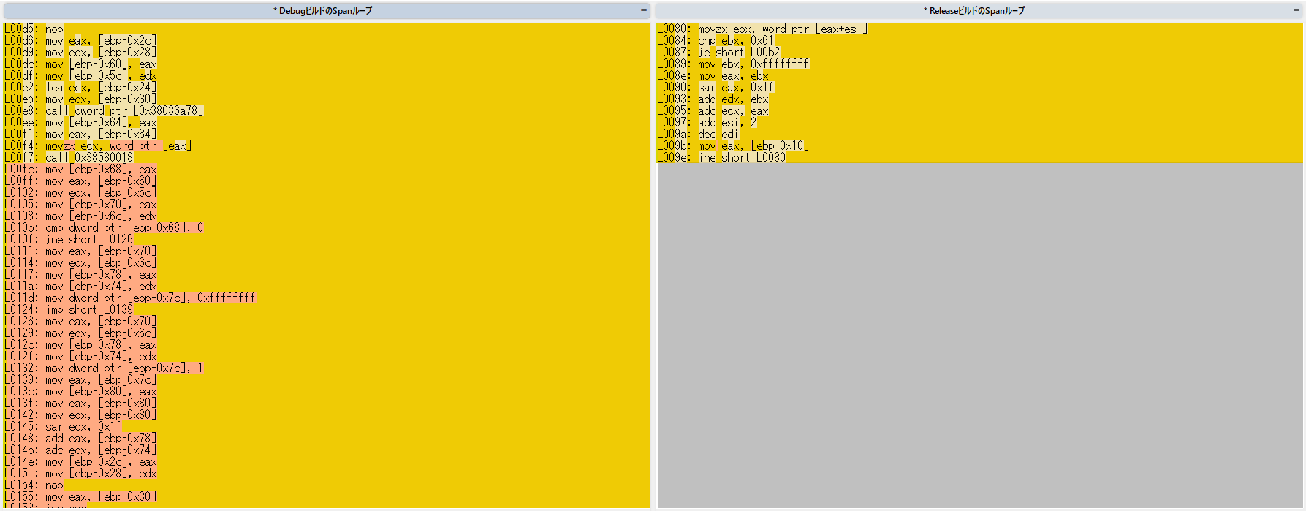
Task: Click line L00f7: call 0x38580018
Action: 69,158
